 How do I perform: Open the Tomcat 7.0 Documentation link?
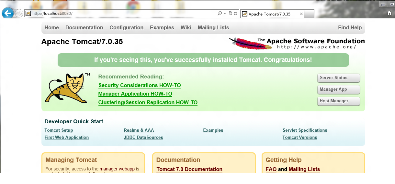tap(189, 169)
